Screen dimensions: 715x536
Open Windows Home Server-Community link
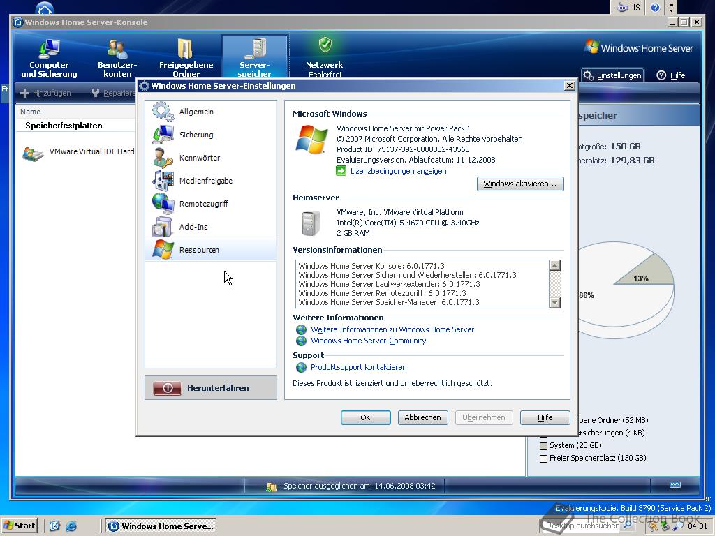tap(368, 341)
